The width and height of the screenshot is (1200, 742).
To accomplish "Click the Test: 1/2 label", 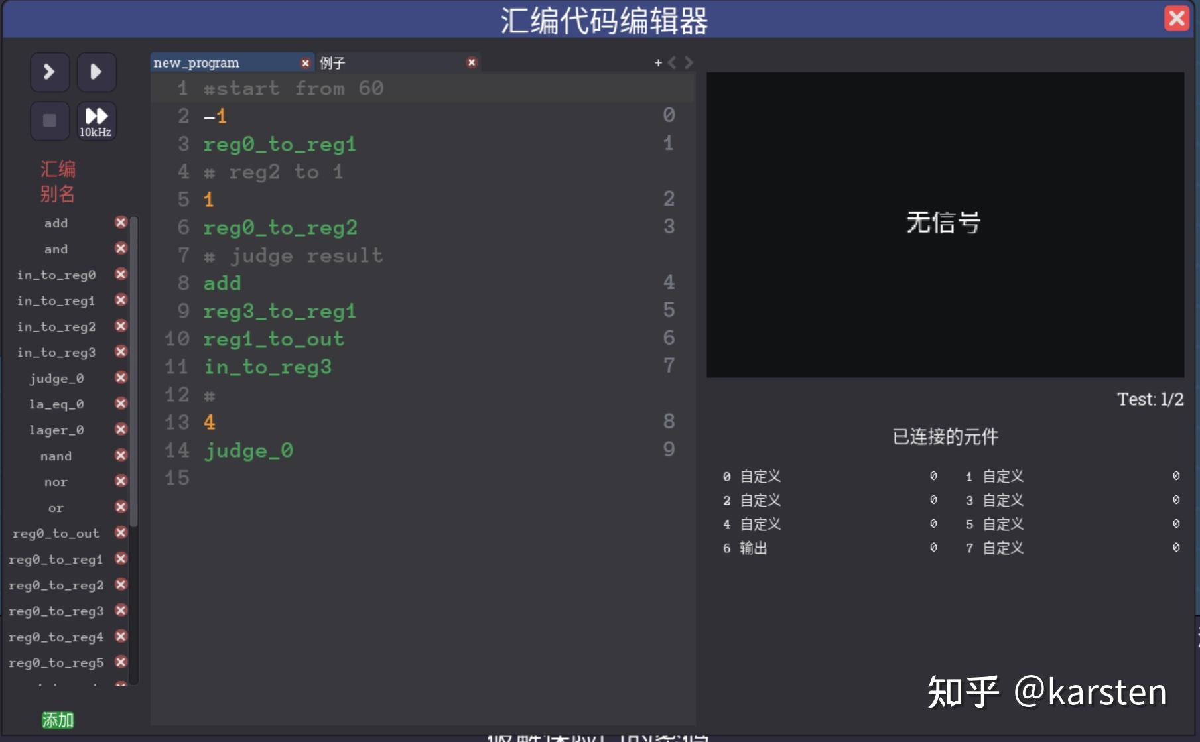I will (1150, 399).
